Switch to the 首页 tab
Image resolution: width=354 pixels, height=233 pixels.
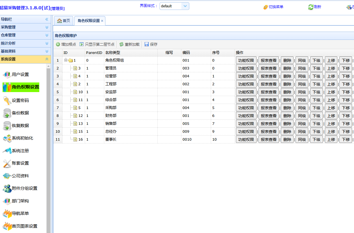pyautogui.click(x=64, y=21)
